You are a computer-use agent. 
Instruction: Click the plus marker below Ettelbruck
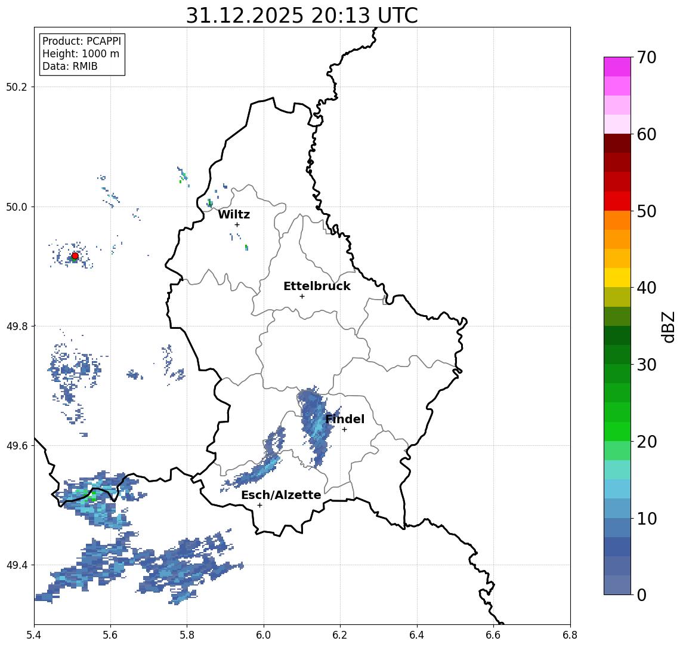point(302,297)
